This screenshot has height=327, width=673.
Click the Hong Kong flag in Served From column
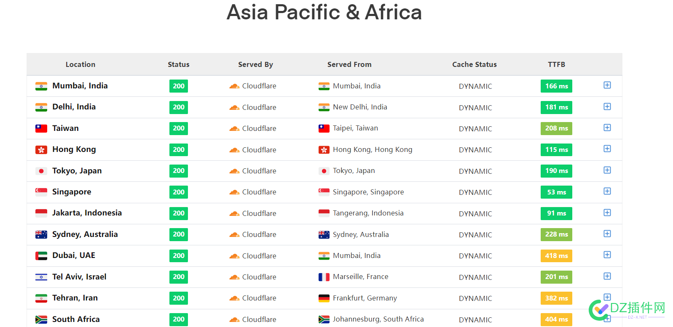click(x=324, y=150)
